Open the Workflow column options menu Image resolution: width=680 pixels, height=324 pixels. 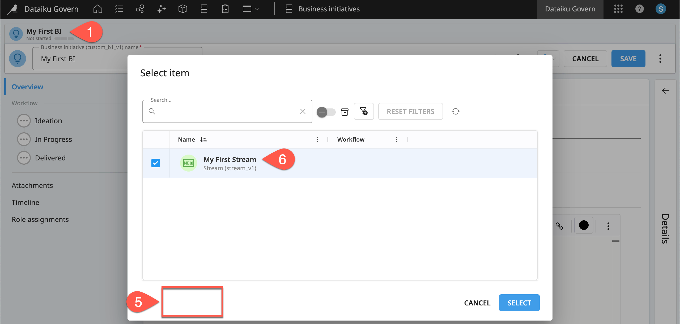tap(396, 139)
